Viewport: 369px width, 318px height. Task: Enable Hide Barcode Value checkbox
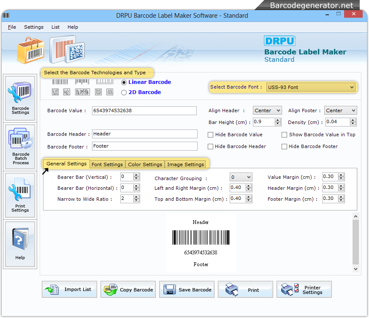click(210, 135)
